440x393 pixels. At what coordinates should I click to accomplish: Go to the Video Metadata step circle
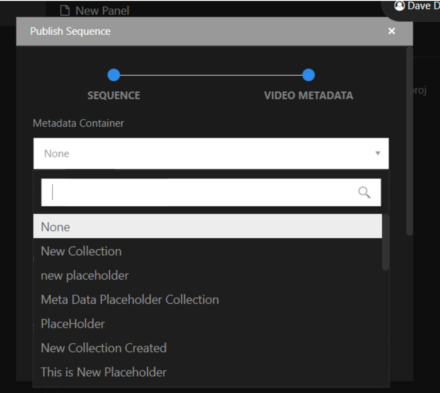tap(308, 75)
